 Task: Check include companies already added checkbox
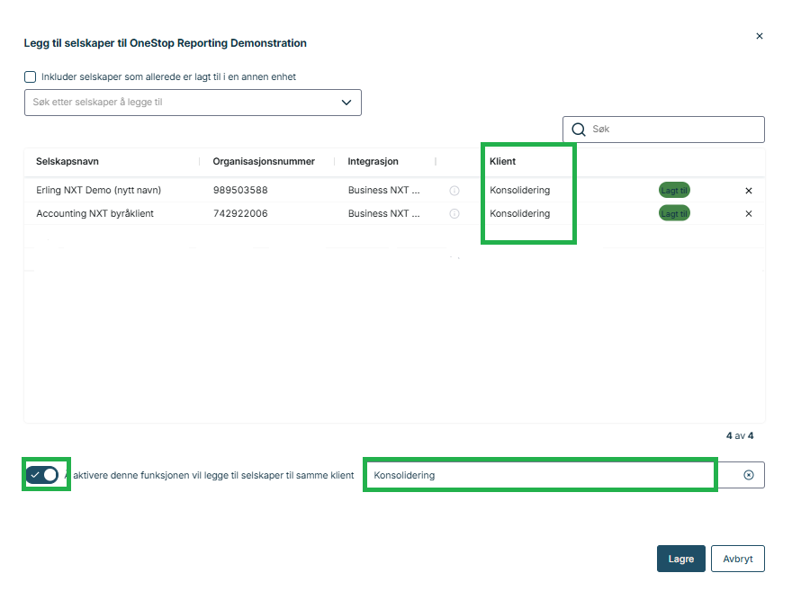coord(31,77)
